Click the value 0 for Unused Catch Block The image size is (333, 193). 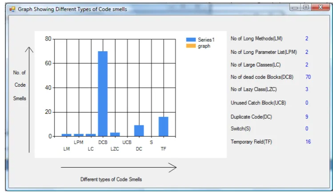coord(307,103)
